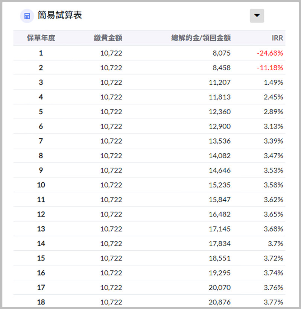Select the 繳費金額 column header
This screenshot has height=309, width=301.
(108, 38)
